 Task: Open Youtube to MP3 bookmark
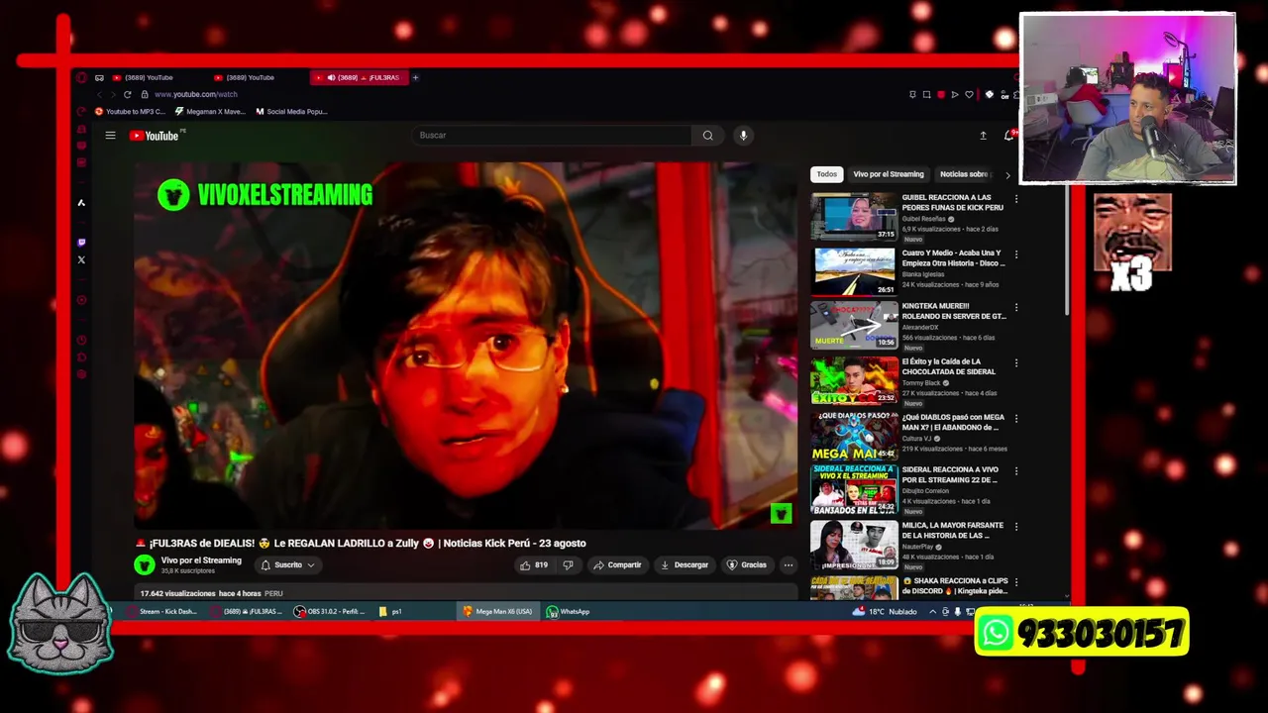pos(130,112)
